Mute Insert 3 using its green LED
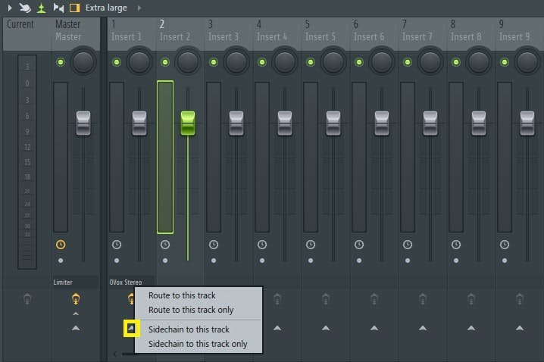 [x=214, y=62]
